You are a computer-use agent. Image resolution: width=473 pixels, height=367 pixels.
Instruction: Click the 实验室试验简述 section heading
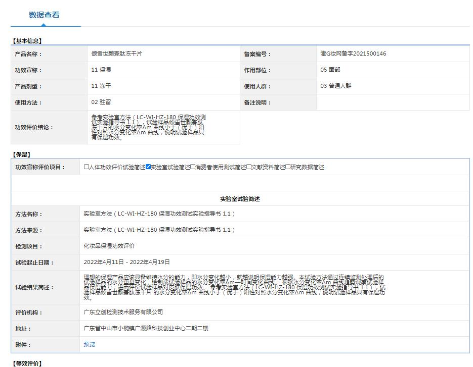(240, 199)
